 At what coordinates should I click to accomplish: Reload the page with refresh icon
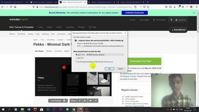click(x=11, y=7)
